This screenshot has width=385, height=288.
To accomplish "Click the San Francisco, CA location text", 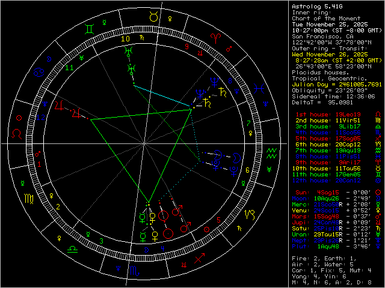I will (x=319, y=35).
